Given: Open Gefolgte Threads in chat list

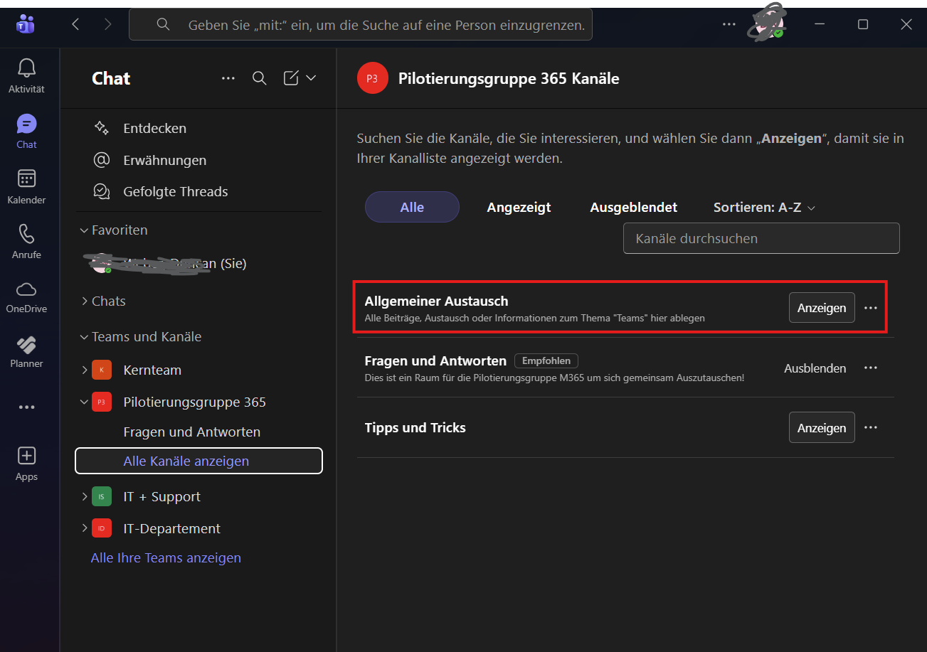Looking at the screenshot, I should pyautogui.click(x=175, y=192).
